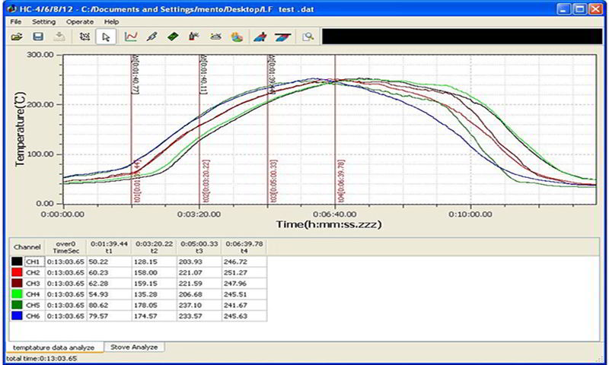Click the Channel column header
609x365 pixels.
(27, 247)
